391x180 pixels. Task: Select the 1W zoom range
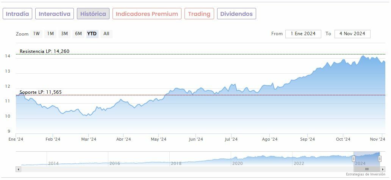pyautogui.click(x=36, y=34)
